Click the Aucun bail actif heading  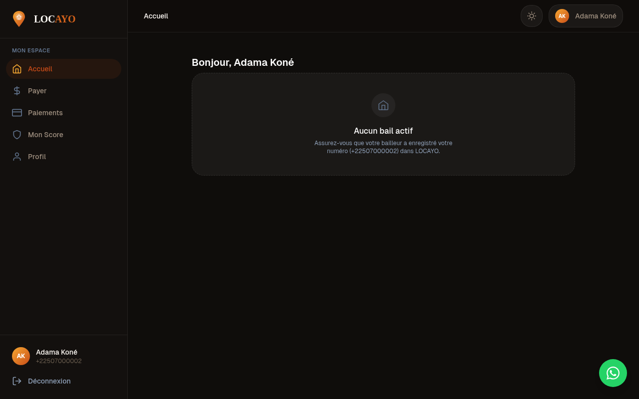(383, 131)
